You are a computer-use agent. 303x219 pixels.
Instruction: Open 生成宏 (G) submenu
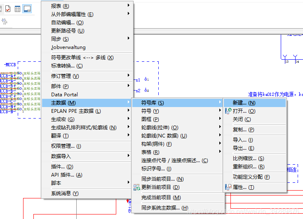point(87,119)
